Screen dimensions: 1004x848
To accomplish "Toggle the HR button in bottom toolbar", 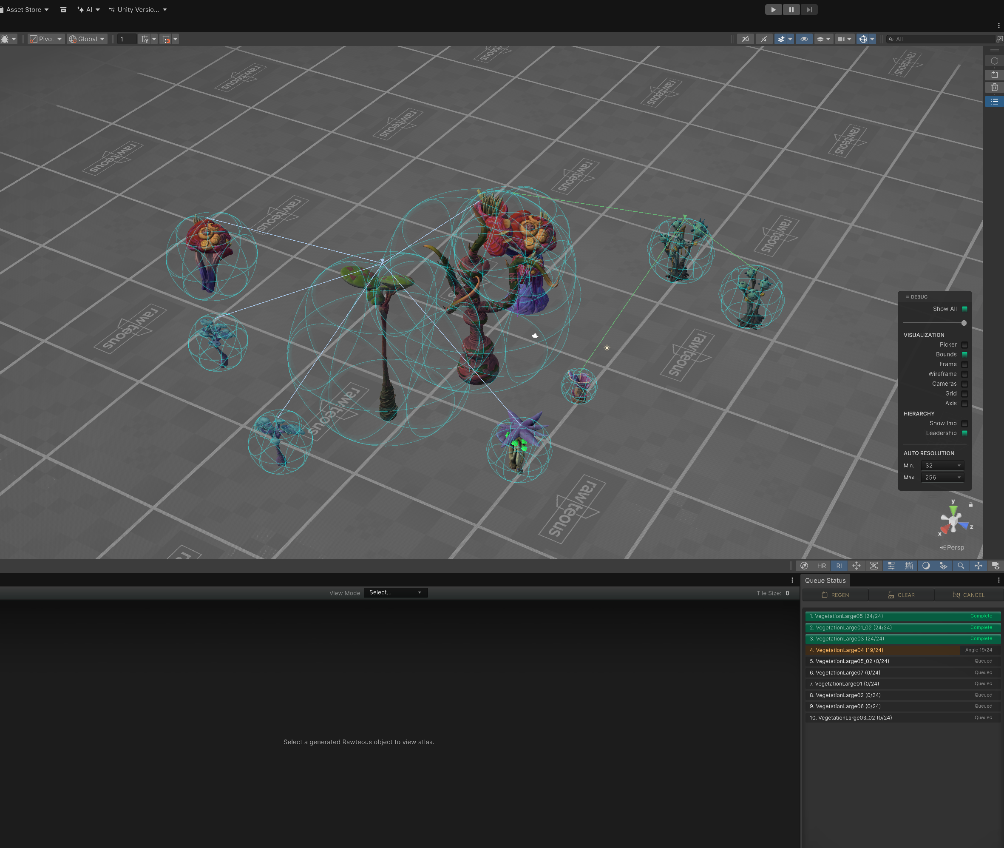I will coord(822,566).
